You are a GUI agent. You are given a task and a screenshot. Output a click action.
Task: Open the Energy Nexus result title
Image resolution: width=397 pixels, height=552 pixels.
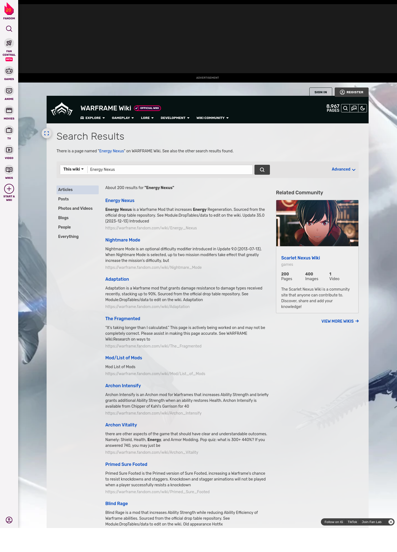120,201
